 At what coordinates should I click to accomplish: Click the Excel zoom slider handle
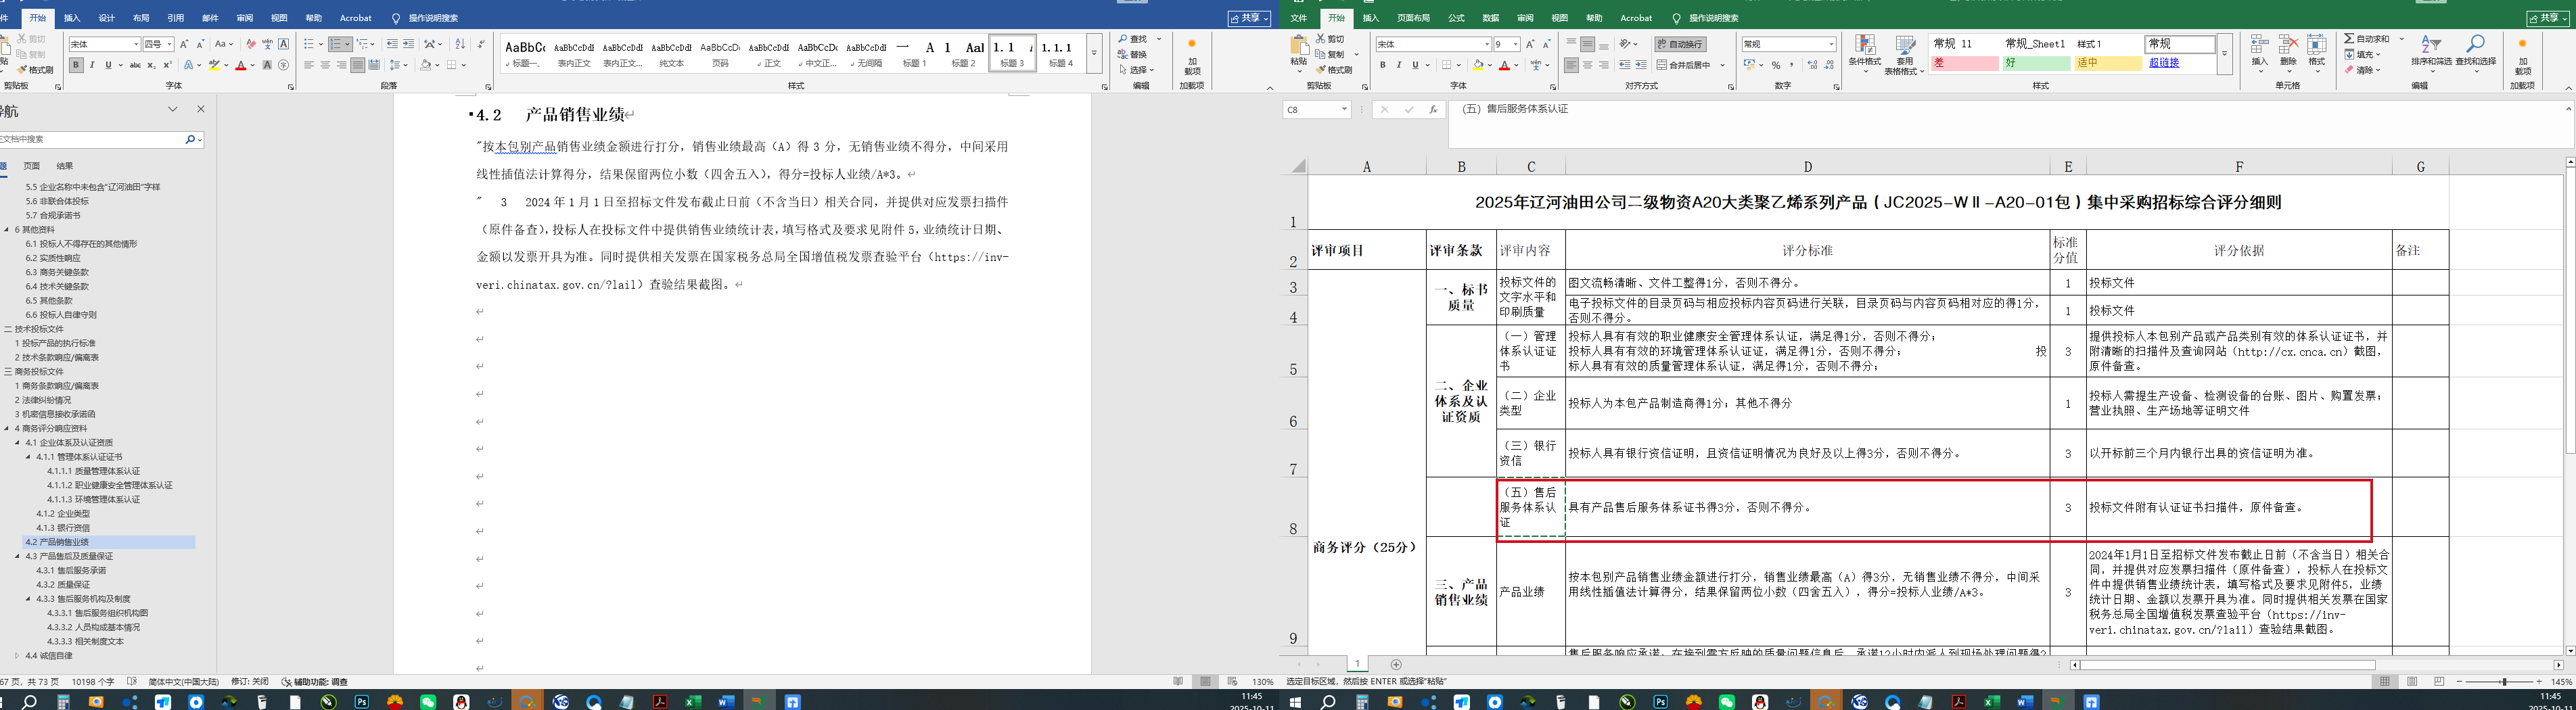click(x=2504, y=681)
